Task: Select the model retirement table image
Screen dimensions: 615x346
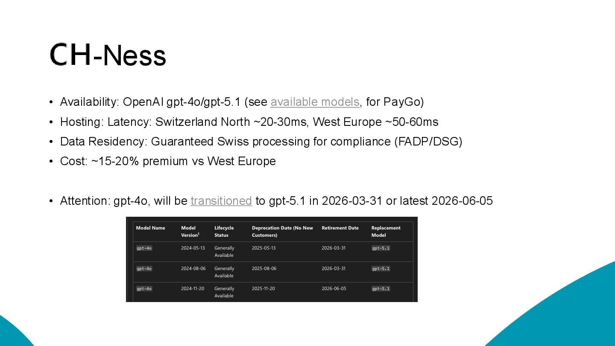Action: point(272,259)
